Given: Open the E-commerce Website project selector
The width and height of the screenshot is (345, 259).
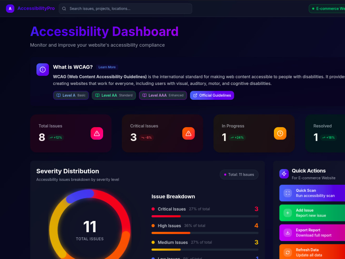Looking at the screenshot, I should 327,9.
